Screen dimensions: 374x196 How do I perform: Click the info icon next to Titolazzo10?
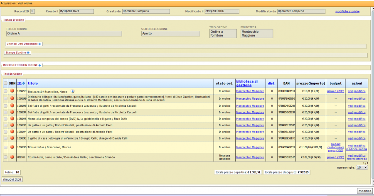72,91
